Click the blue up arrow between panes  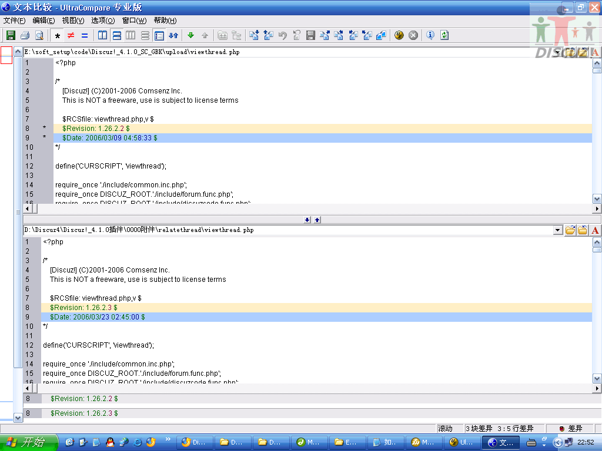[317, 220]
